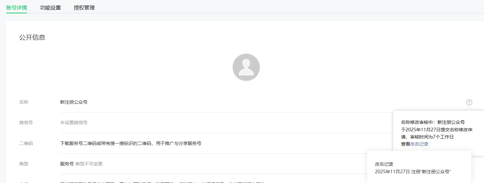Screen dimensions: 484x183
Task: Switch to the 功能设置 tab
Action: click(50, 8)
